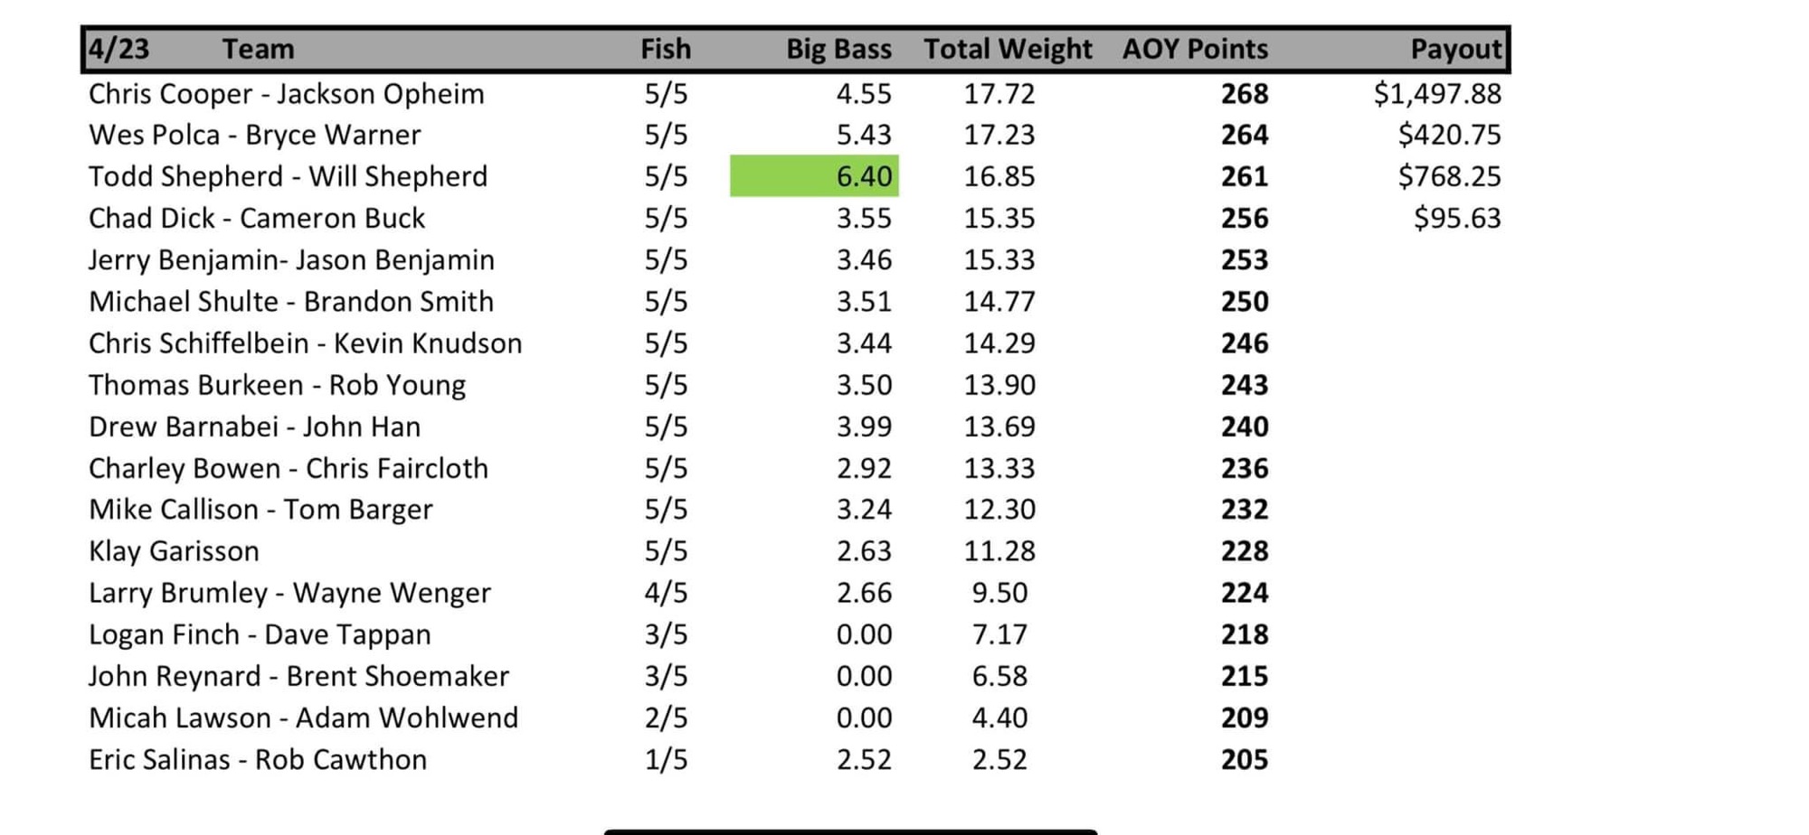The width and height of the screenshot is (1809, 835).
Task: Click the Wes Polca - Bryce Warner row
Action: (254, 136)
